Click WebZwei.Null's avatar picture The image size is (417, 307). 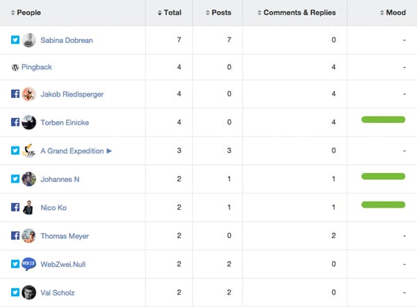coord(28,264)
